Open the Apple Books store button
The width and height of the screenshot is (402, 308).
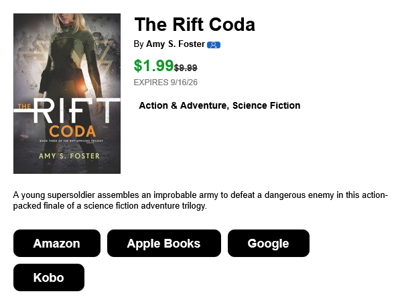coord(164,243)
